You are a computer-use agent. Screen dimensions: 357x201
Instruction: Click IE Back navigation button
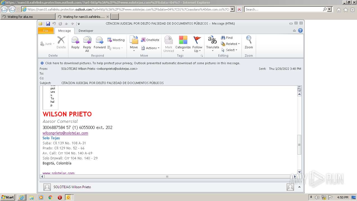[x=4, y=9]
